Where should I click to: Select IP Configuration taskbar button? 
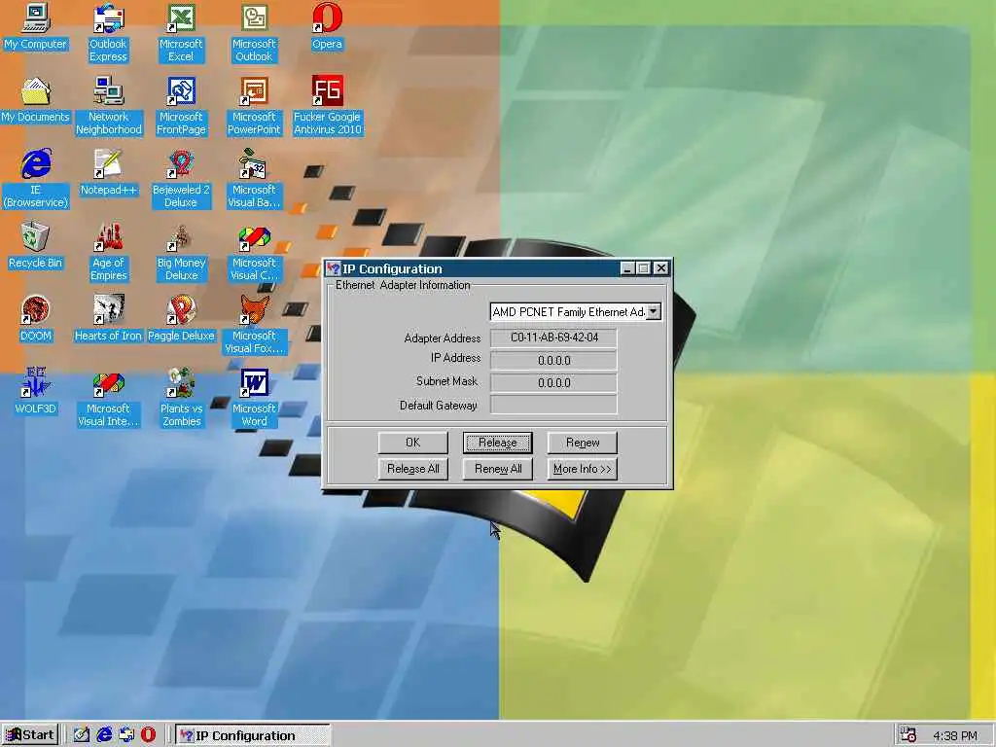tap(253, 735)
